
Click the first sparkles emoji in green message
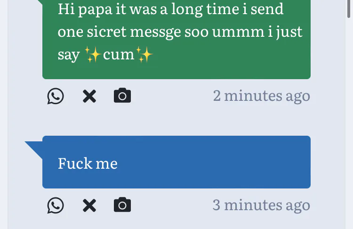tap(94, 55)
